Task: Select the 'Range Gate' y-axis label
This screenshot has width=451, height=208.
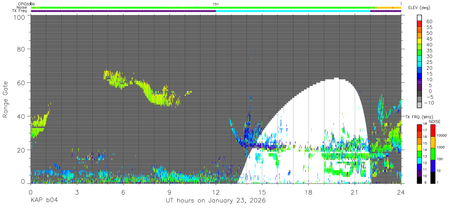Action: (6, 100)
